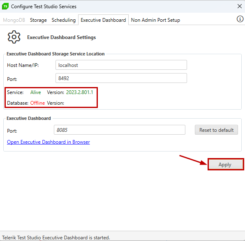Viewport: 245px width, 241px height.
Task: Click the Executive Dashboard Port field 8085
Action: point(120,130)
